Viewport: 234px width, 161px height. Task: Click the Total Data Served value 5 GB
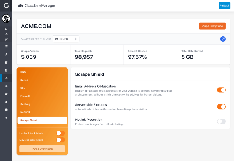coord(188,57)
